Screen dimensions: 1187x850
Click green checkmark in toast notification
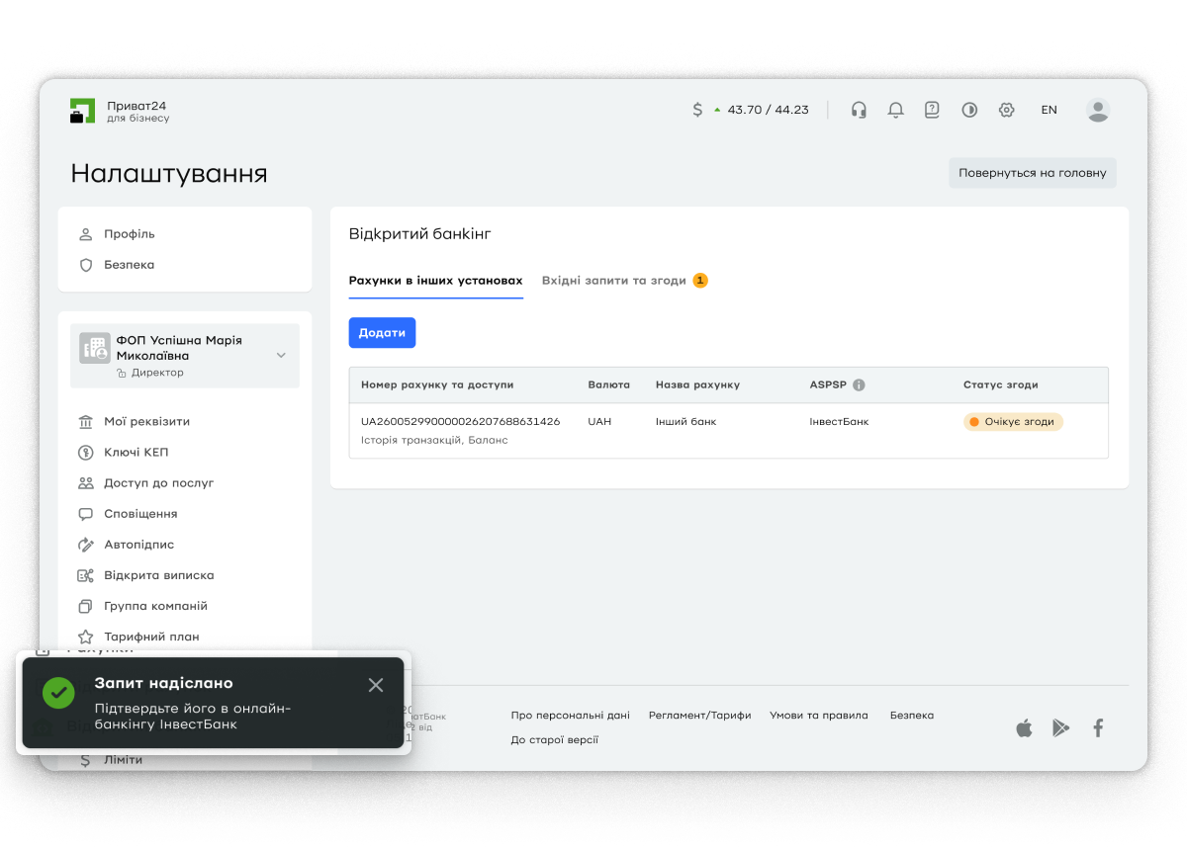pos(58,693)
